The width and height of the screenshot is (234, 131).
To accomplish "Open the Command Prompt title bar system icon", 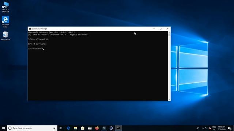I will [30, 29].
